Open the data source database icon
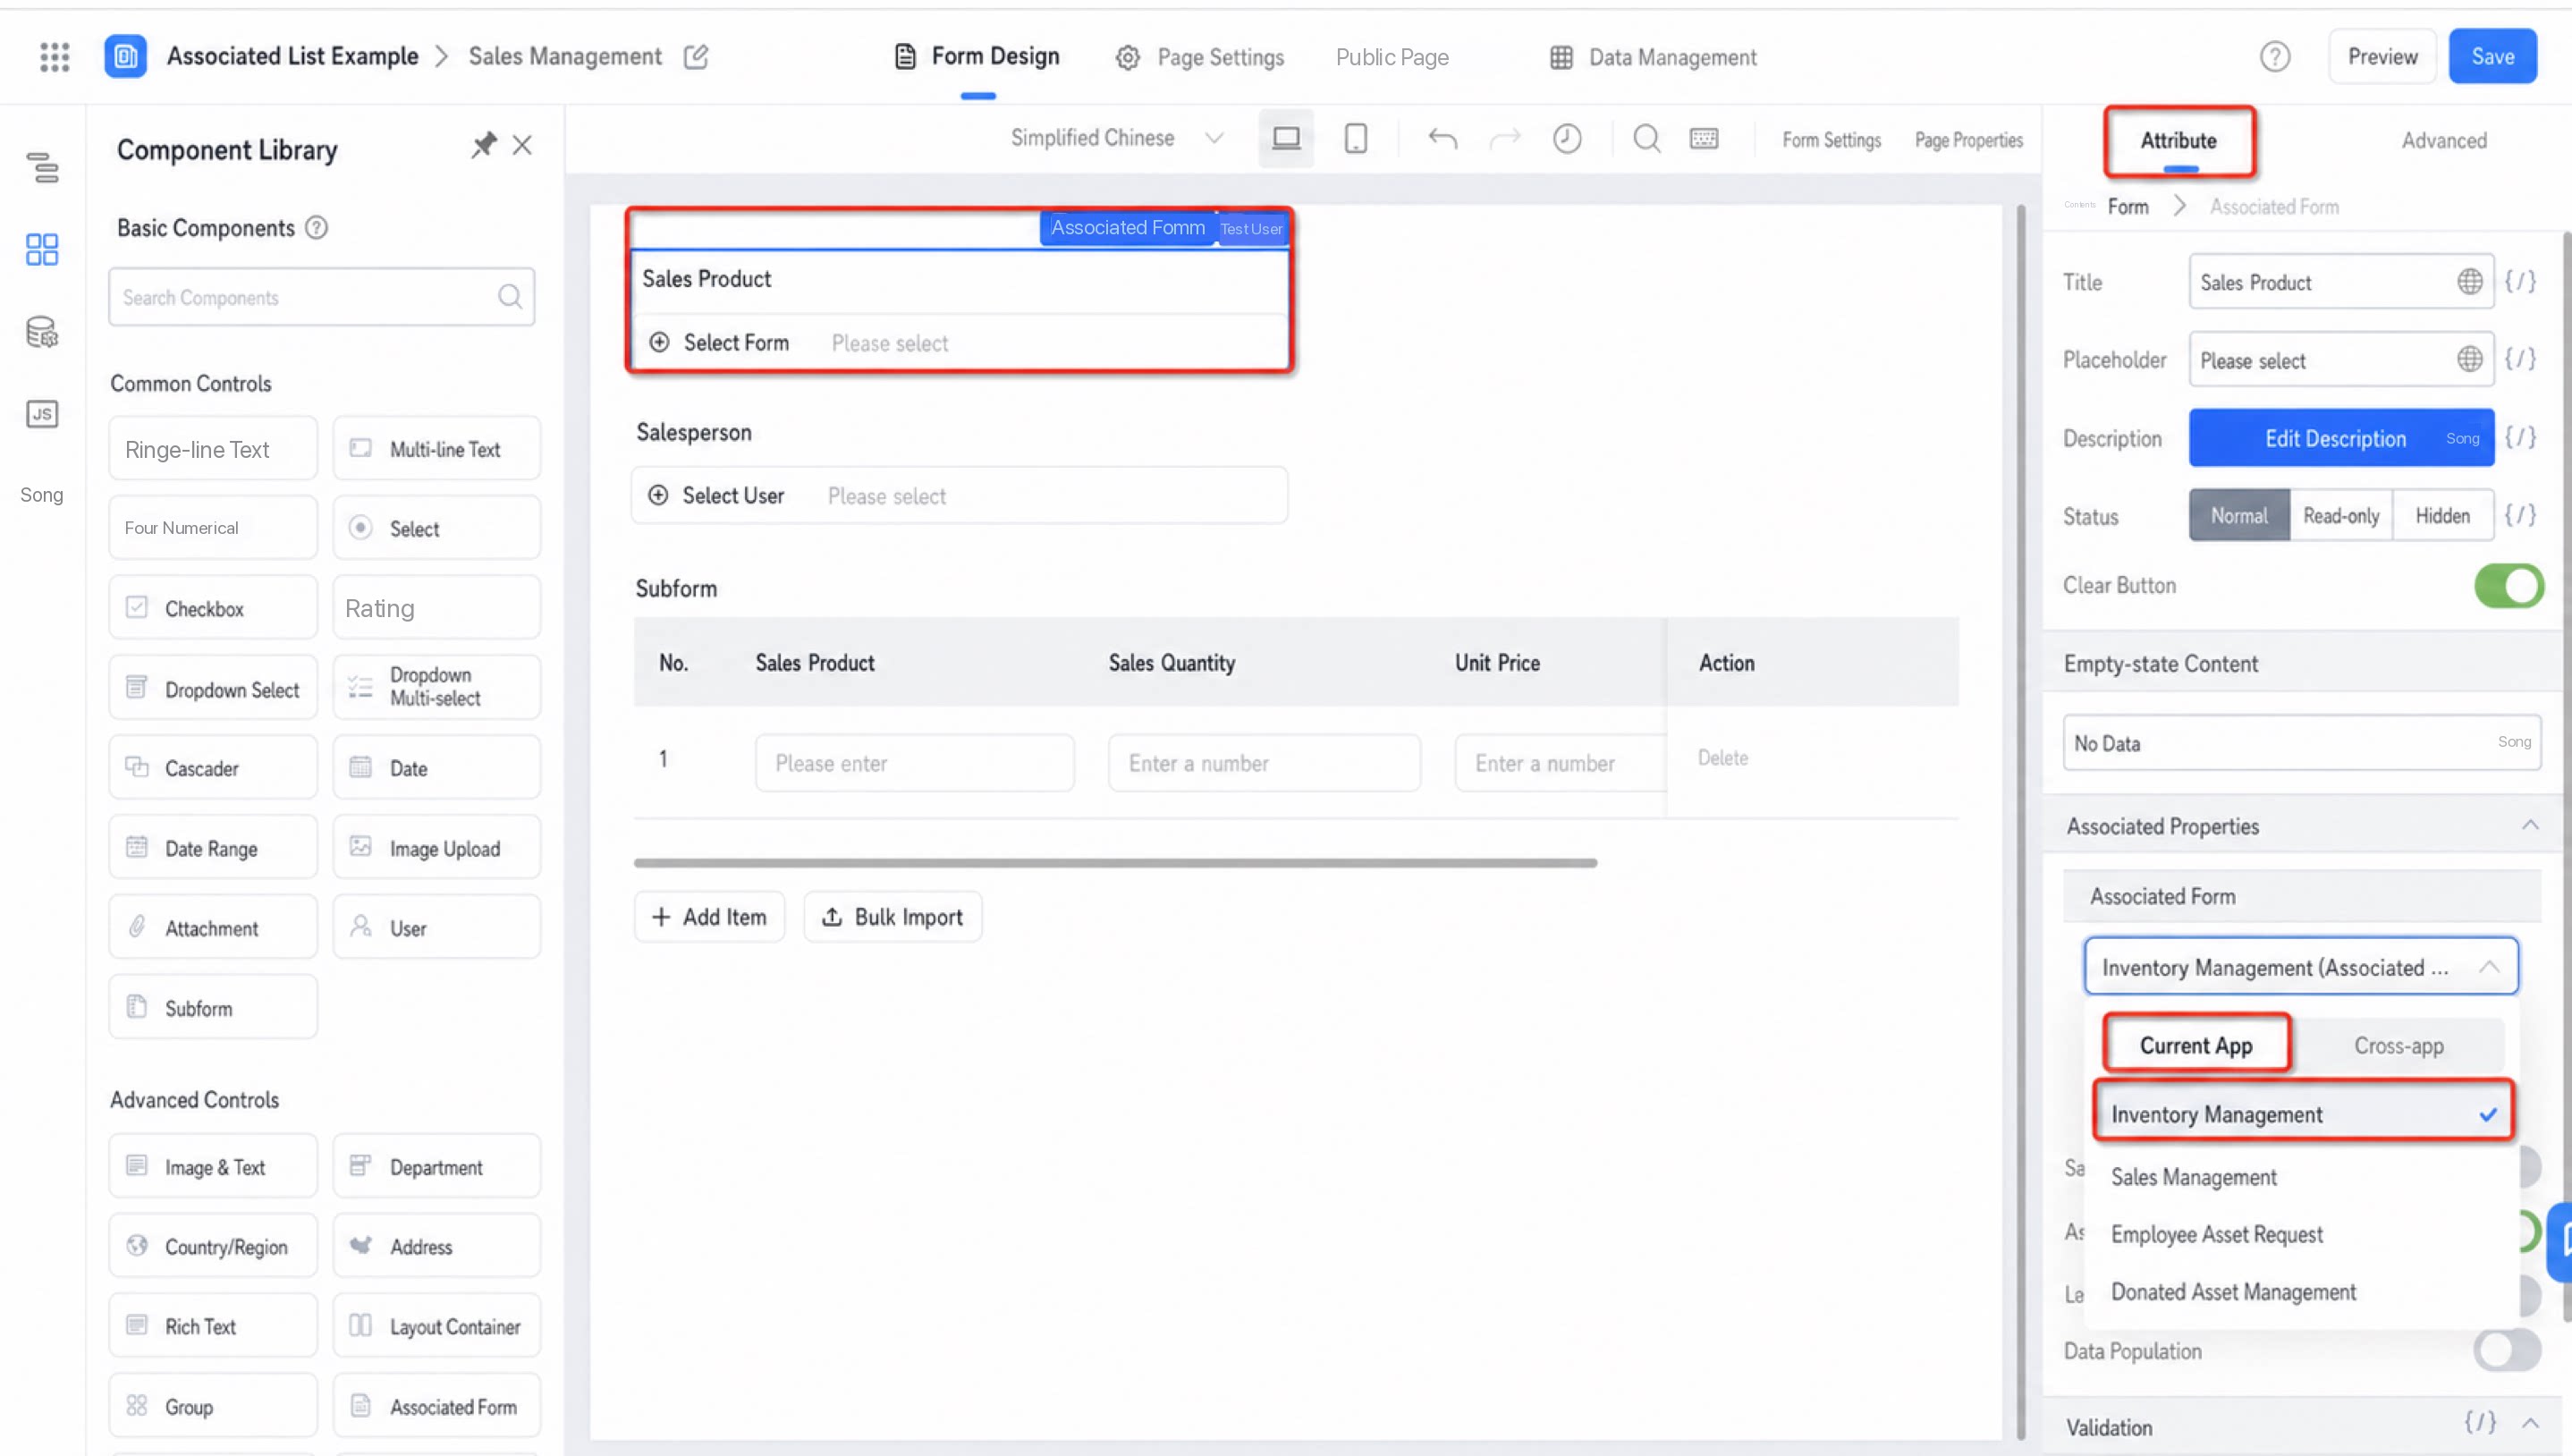The width and height of the screenshot is (2572, 1456). pos(42,332)
